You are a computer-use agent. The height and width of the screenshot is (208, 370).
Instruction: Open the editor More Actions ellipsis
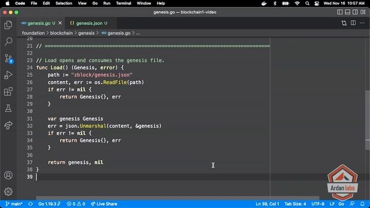tap(362, 23)
